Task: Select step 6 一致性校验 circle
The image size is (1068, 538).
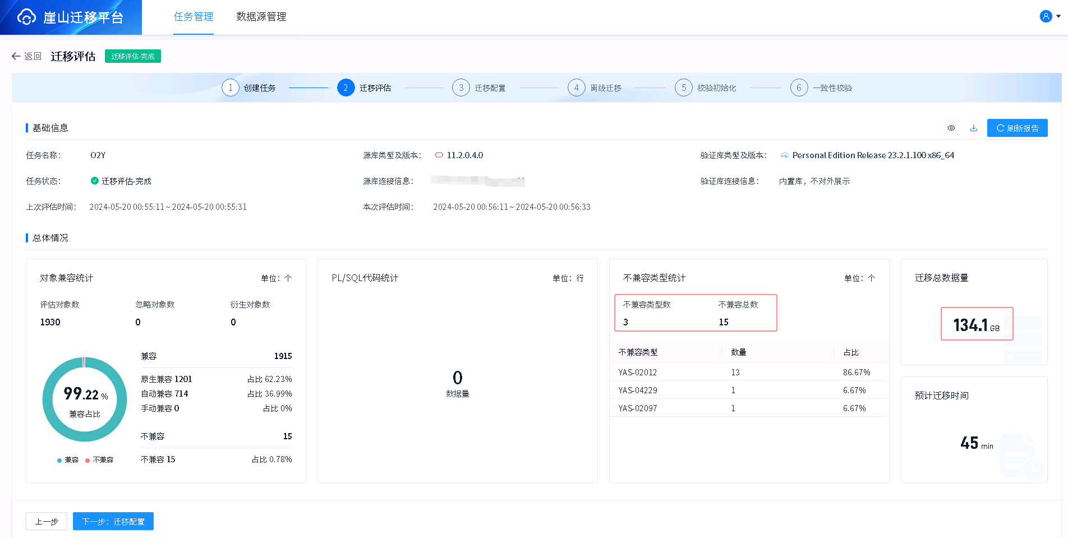Action: [x=799, y=88]
